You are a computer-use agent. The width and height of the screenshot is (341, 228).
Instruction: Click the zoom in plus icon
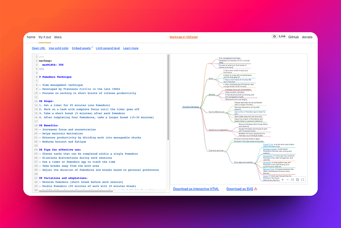click(283, 179)
